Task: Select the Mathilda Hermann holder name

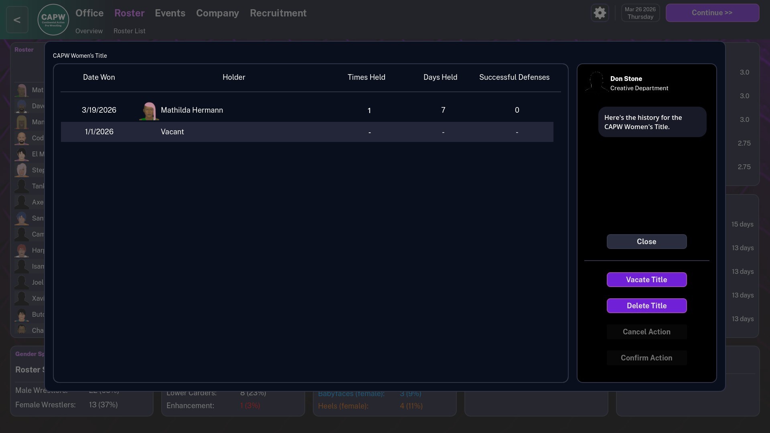Action: [x=192, y=110]
